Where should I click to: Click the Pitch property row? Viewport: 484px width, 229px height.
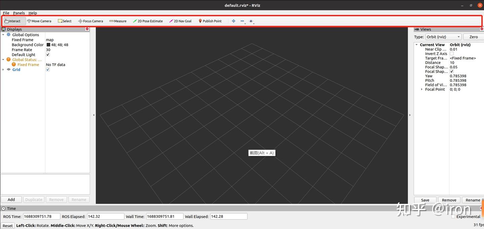click(449, 80)
